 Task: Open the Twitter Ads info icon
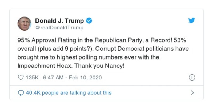pyautogui.click(x=192, y=78)
